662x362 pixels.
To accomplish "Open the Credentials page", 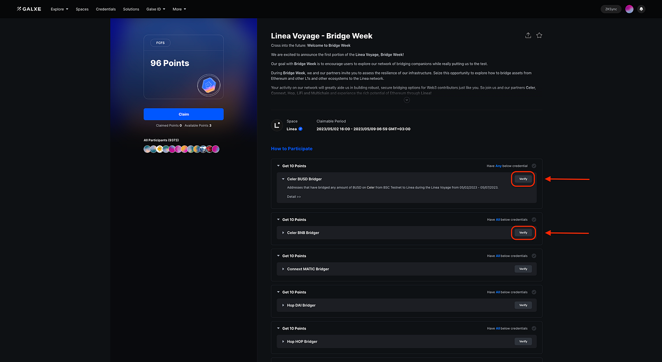I will 106,9.
